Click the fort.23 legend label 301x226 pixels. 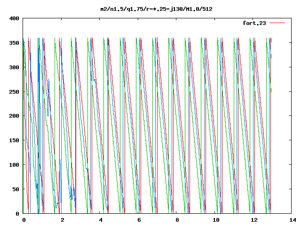click(254, 23)
